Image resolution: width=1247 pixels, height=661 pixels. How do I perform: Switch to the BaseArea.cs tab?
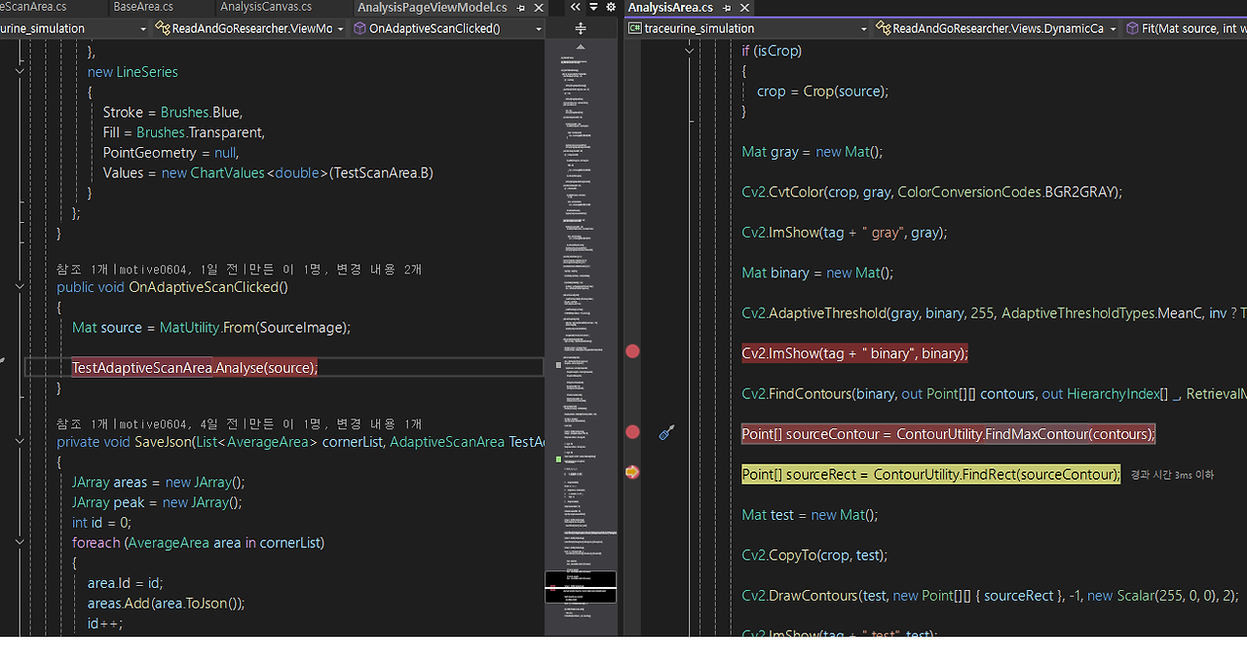point(143,7)
